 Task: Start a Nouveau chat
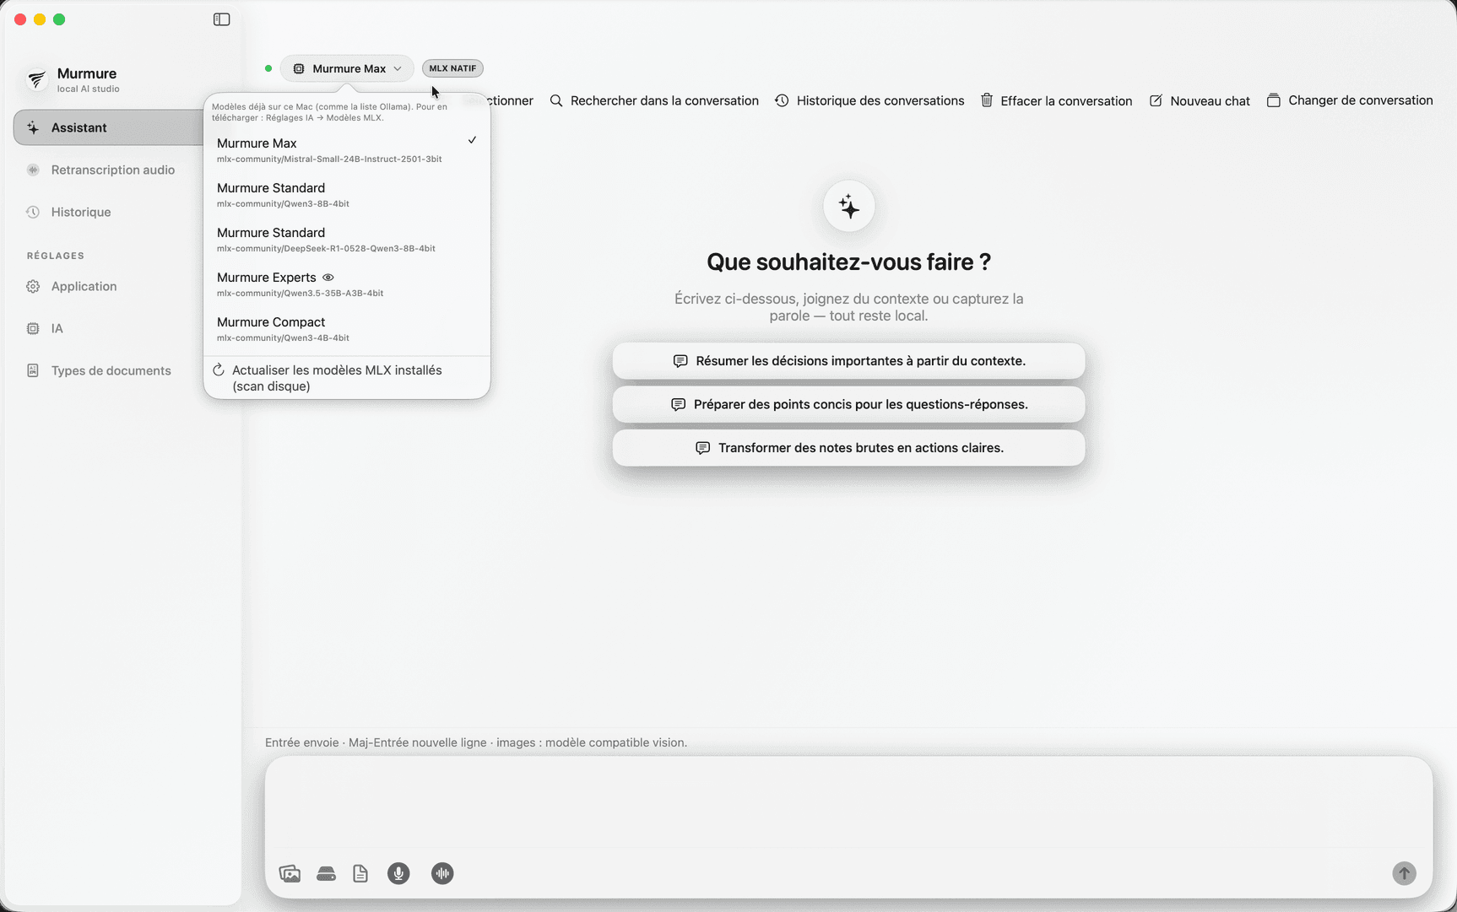[1200, 100]
